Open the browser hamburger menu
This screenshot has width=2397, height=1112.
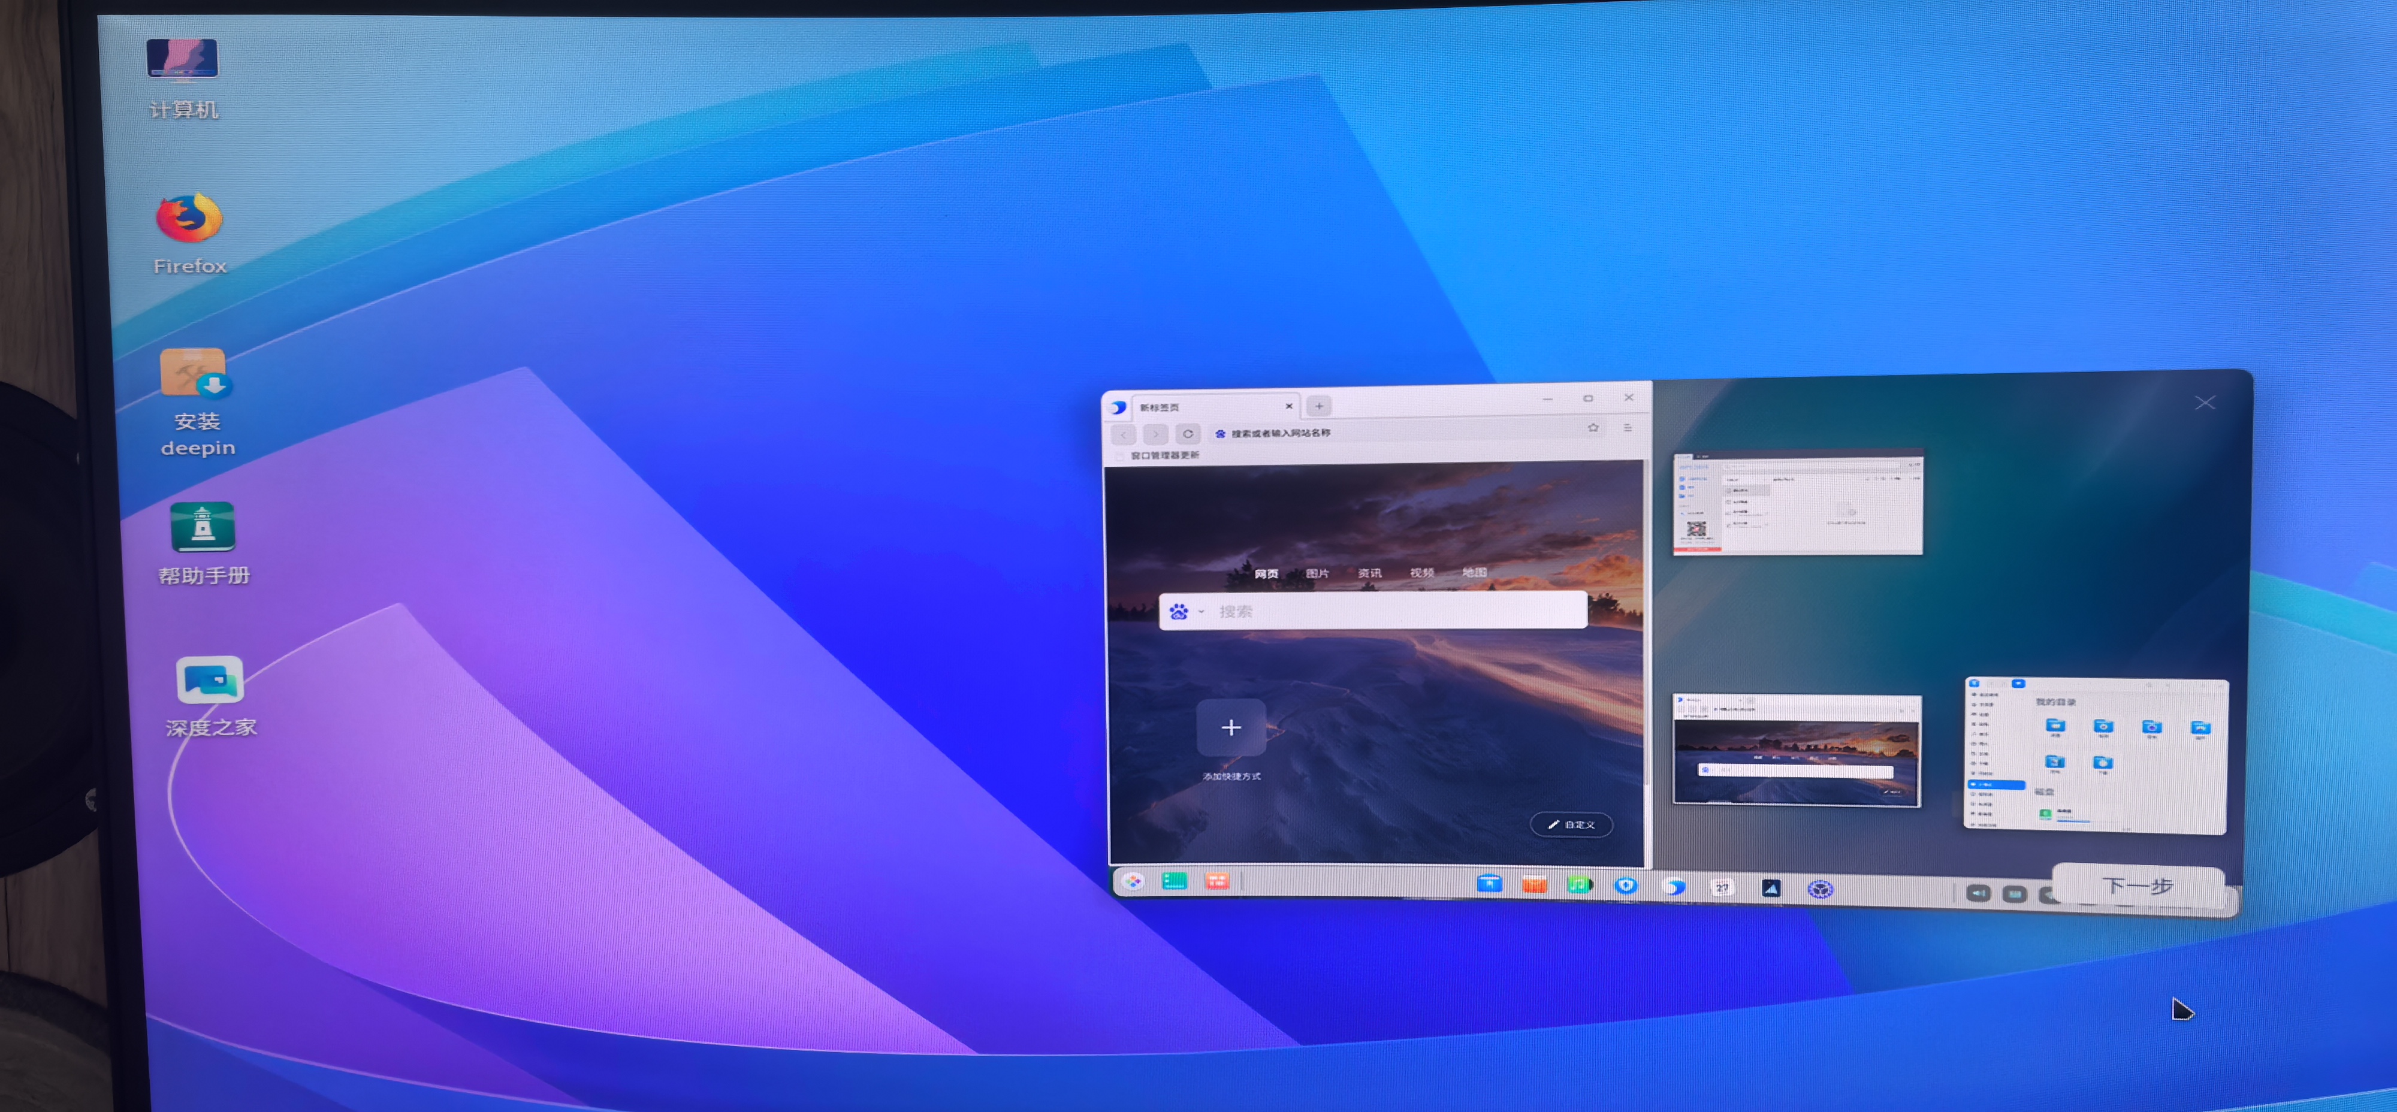(x=1628, y=427)
